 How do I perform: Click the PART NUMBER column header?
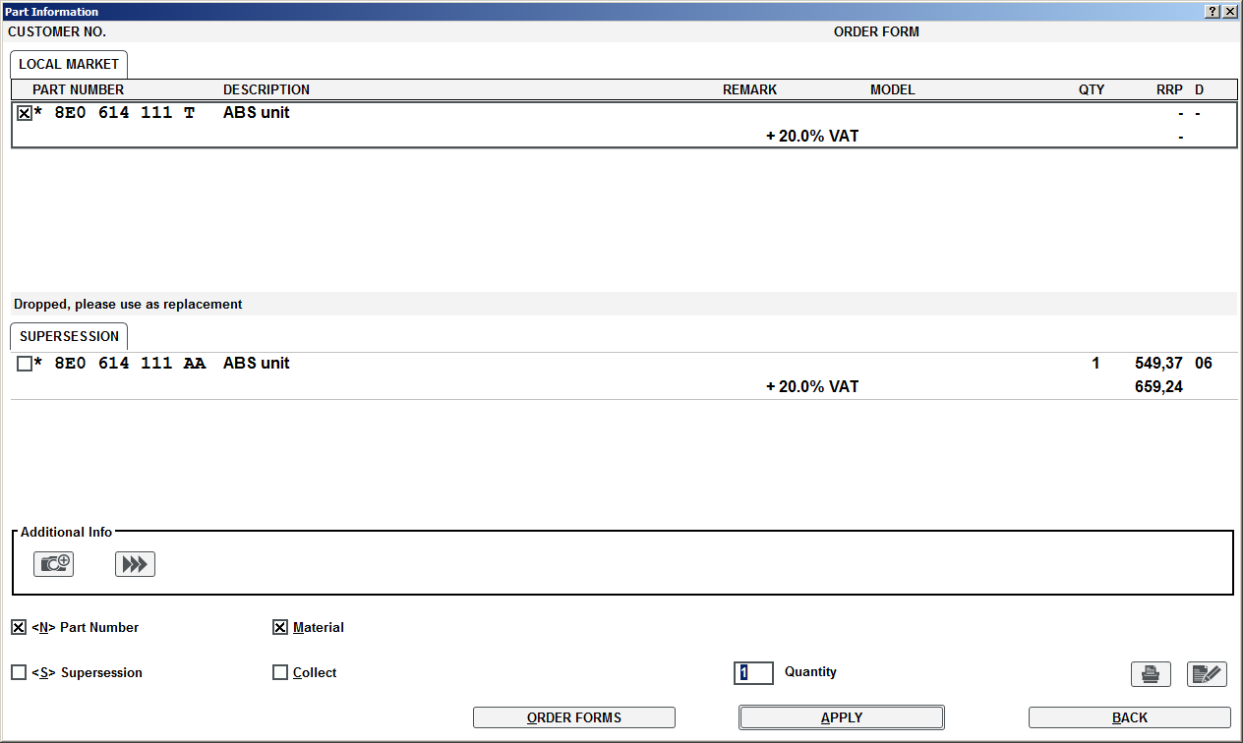(x=79, y=89)
